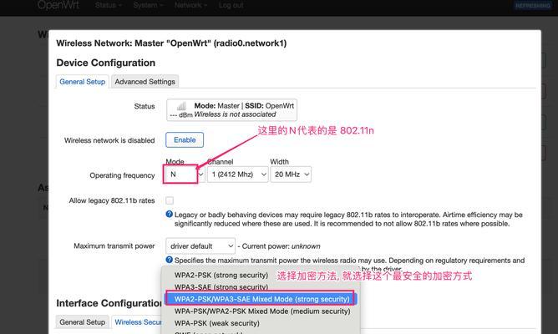Open the Channel dropdown 1 (2412 Mhz)
The height and width of the screenshot is (334, 558).
pos(238,175)
